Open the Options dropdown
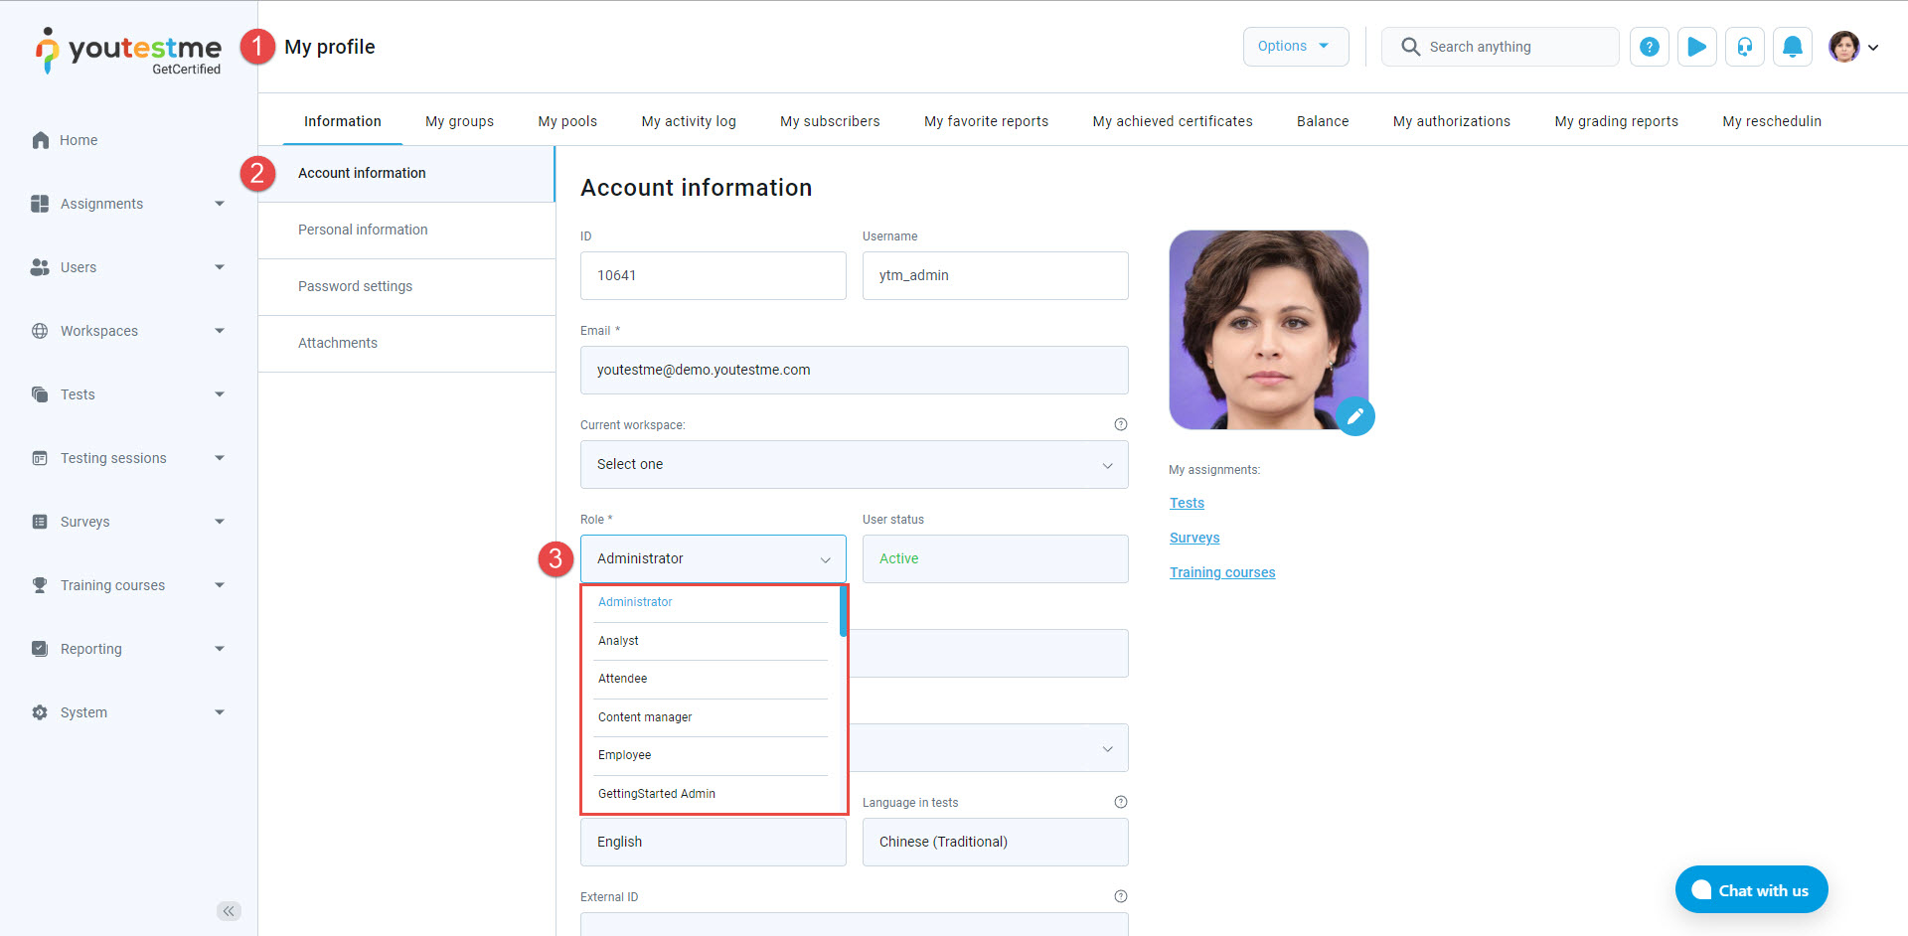The image size is (1908, 936). (x=1295, y=47)
